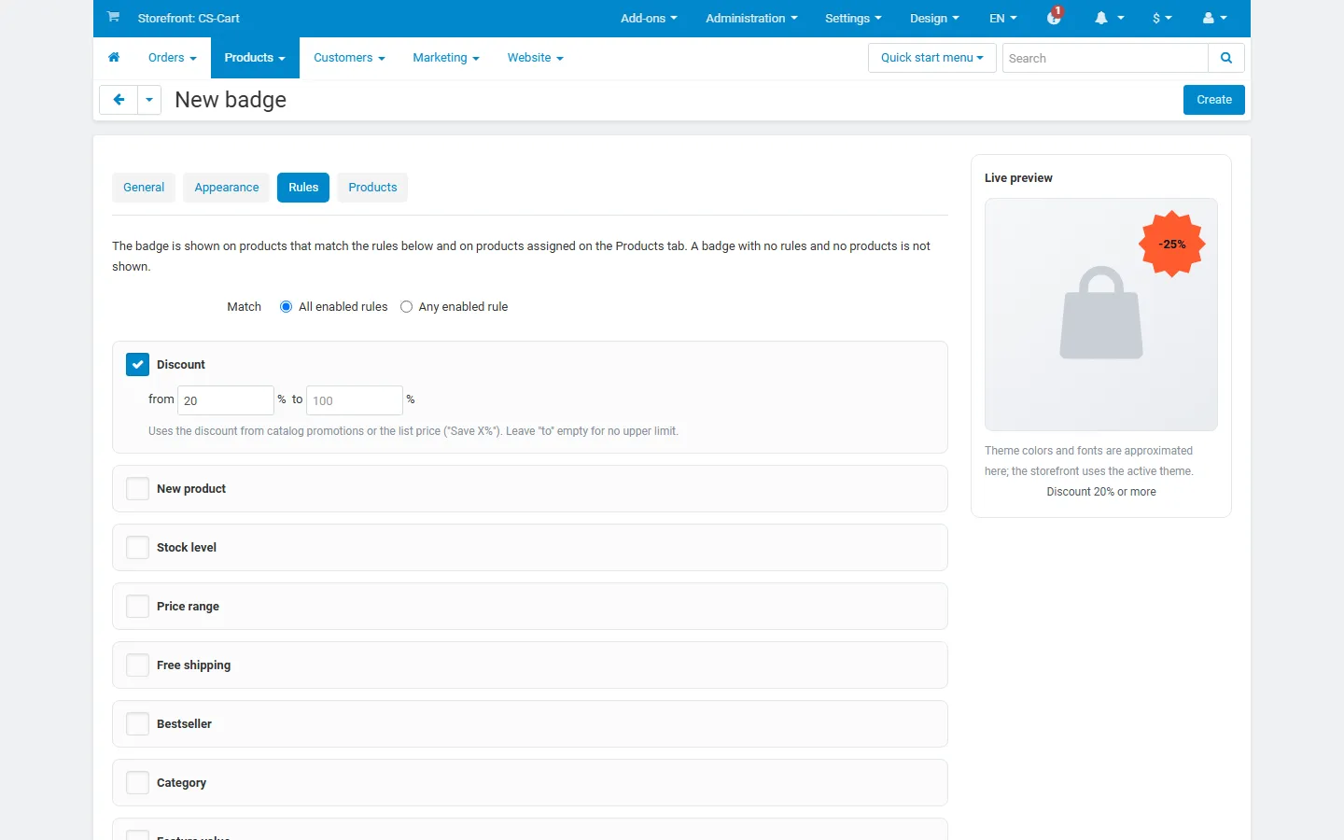The width and height of the screenshot is (1344, 840).
Task: Click the shopping cart storefront icon
Action: [113, 17]
